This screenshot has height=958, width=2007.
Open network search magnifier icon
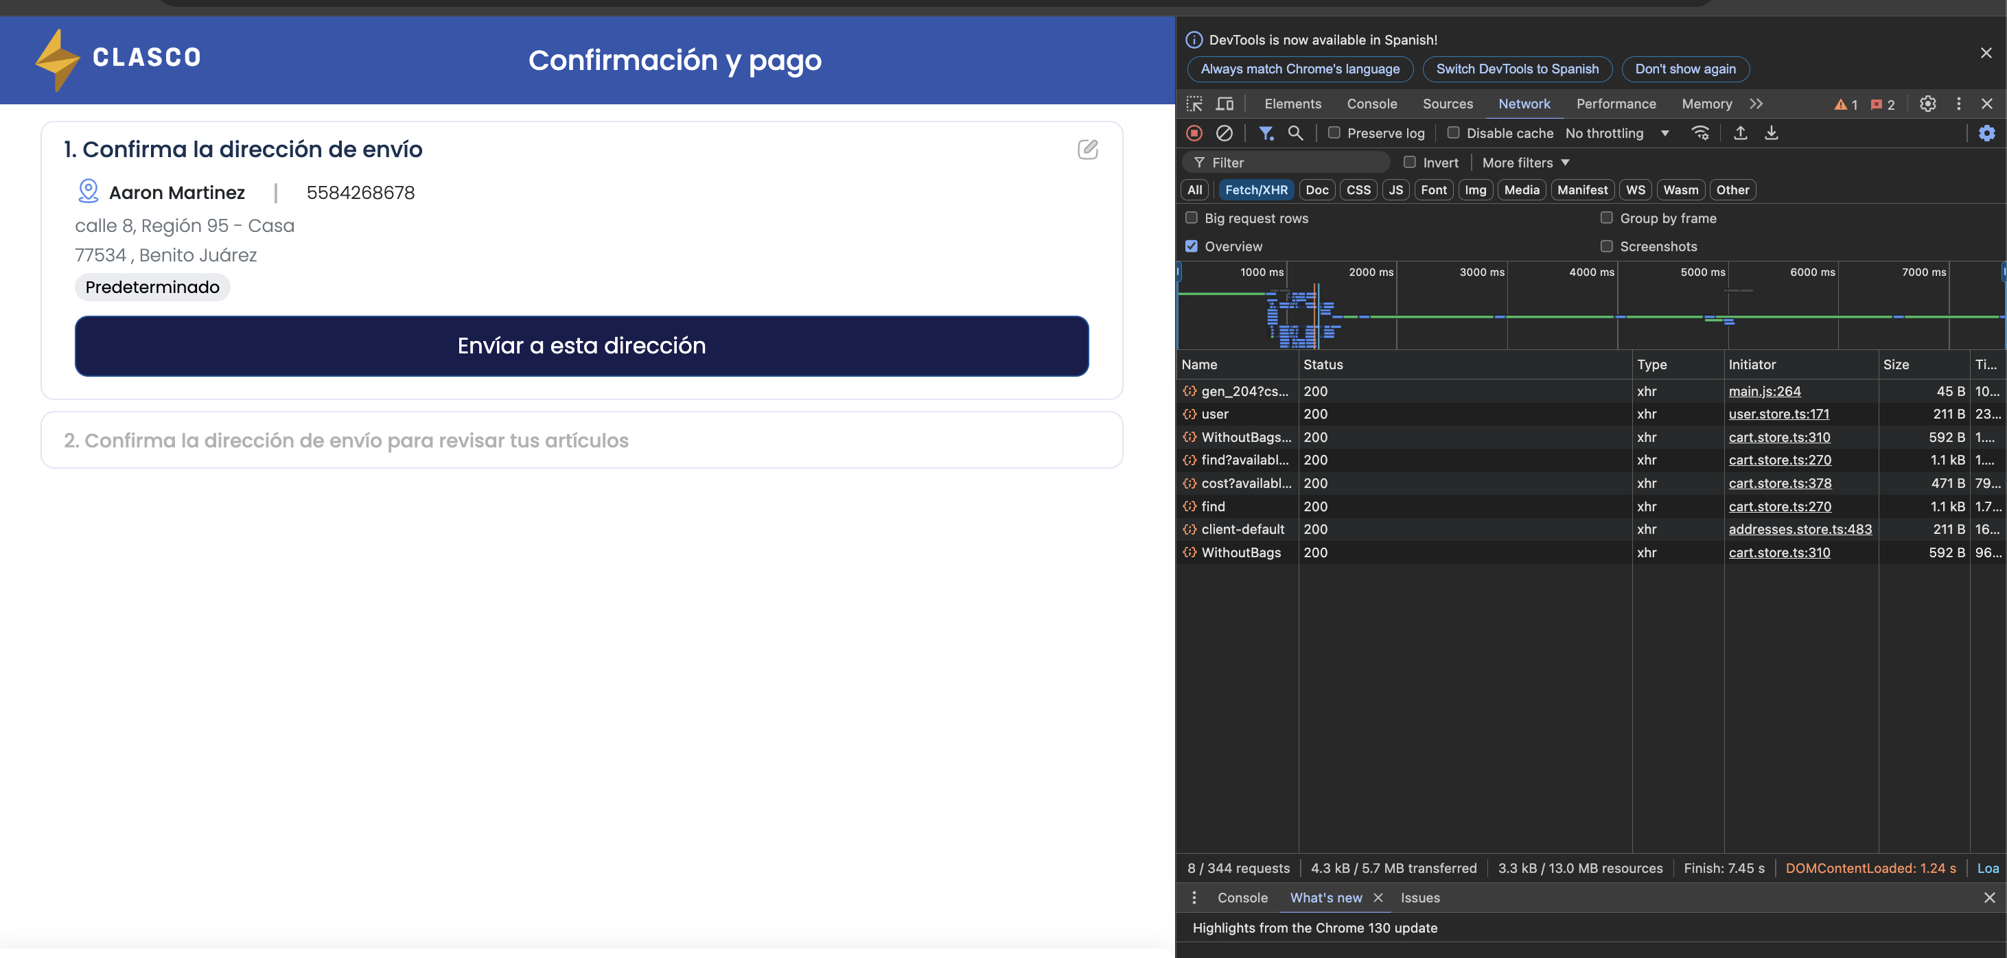1295,133
